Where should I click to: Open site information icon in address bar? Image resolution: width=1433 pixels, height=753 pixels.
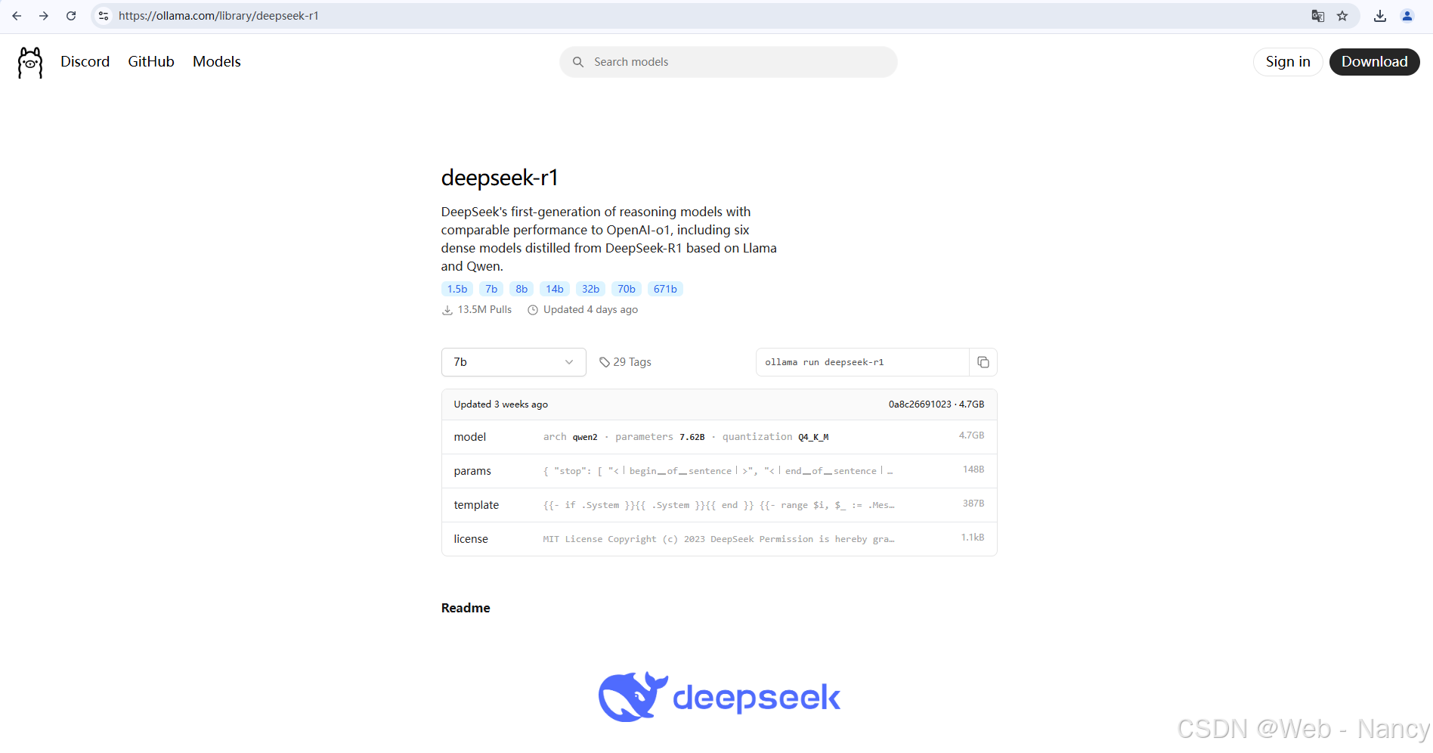tap(104, 16)
